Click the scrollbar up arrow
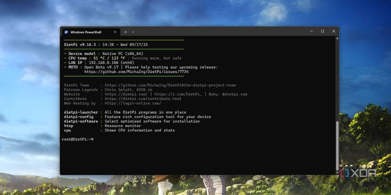The height and width of the screenshot is (195, 391). pos(337,39)
